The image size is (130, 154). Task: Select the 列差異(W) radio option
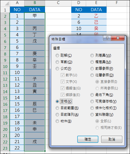click(x=92, y=55)
